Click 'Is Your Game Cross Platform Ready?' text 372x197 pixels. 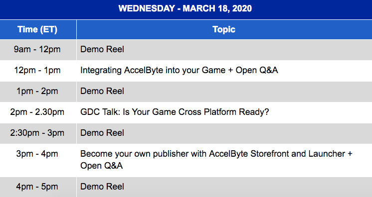click(196, 112)
